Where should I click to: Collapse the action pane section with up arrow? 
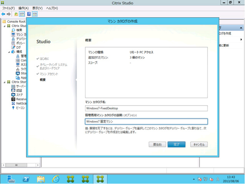pos(241,28)
